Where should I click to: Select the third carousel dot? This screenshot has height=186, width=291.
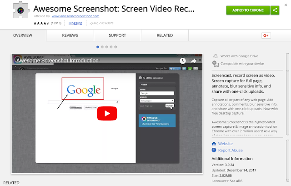click(x=106, y=47)
